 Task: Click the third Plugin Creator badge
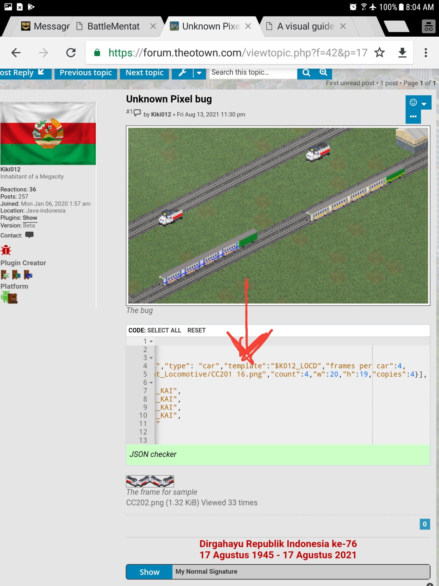click(28, 275)
